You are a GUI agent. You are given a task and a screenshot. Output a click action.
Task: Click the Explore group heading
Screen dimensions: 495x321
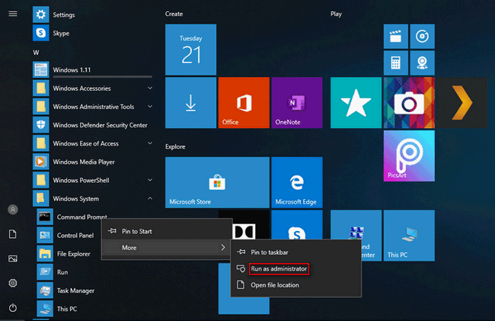coord(175,146)
